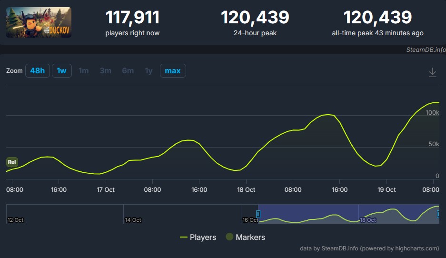Image resolution: width=446 pixels, height=258 pixels.
Task: Toggle the Markers series in legend
Action: coord(246,237)
